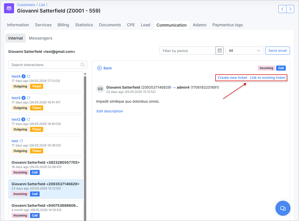Switch to the CPE tab
The height and width of the screenshot is (221, 299).
(x=131, y=25)
